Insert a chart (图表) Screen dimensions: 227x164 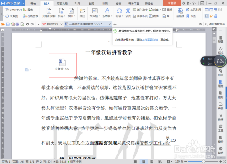(28, 10)
